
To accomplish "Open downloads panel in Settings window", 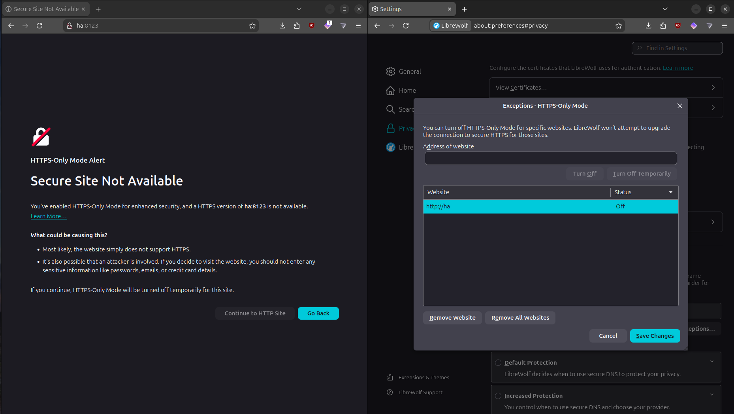I will [648, 26].
